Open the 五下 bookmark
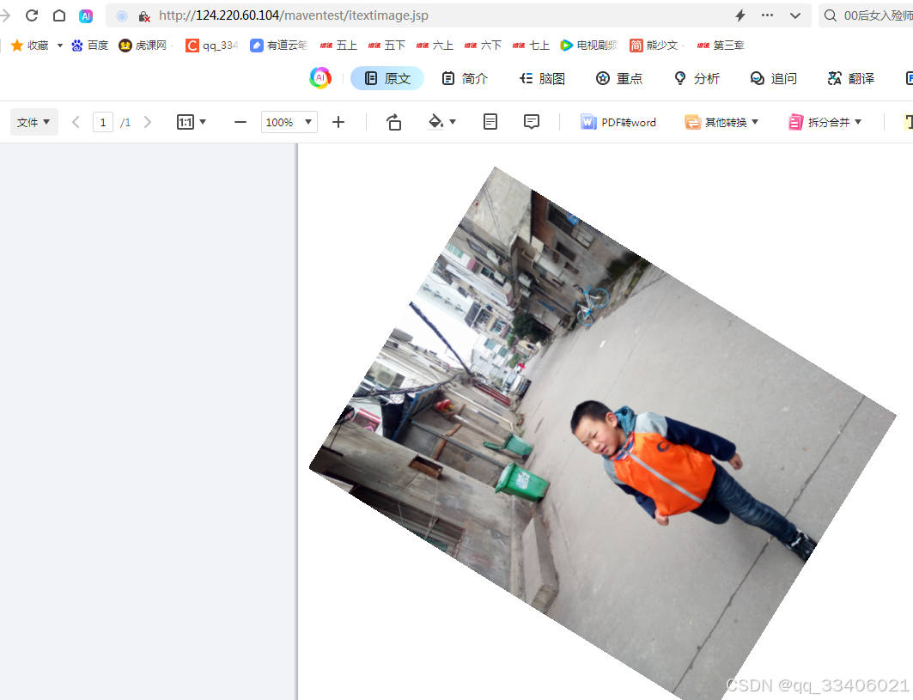 (387, 46)
